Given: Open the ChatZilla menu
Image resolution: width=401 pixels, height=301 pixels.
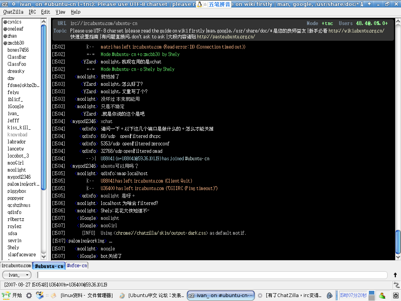Looking at the screenshot, I should tap(13, 12).
